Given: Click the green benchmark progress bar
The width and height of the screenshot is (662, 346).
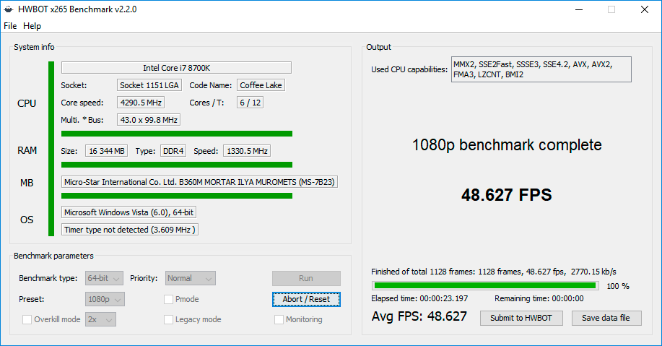Looking at the screenshot, I should (x=484, y=285).
